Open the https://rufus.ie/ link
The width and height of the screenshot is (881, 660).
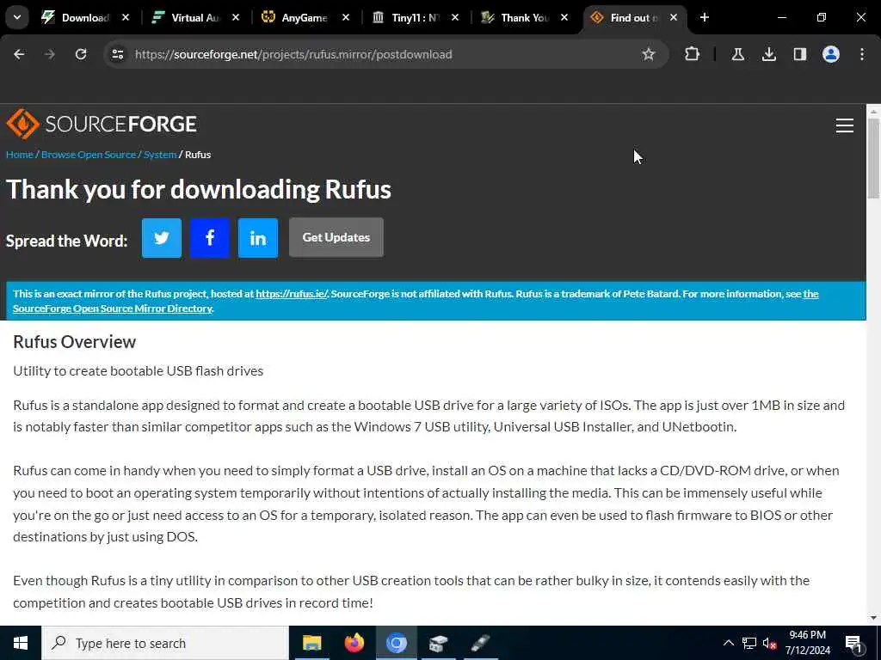292,294
